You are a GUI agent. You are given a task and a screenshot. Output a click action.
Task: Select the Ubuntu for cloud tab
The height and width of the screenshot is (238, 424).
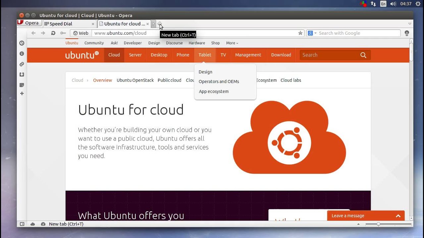click(124, 24)
